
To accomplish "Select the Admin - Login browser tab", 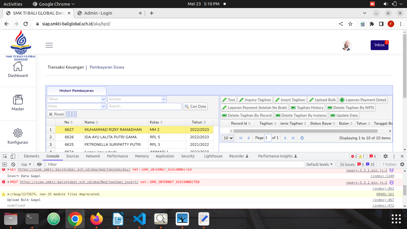I will 98,13.
